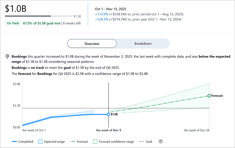235x148 pixels.
Task: Open the legend help question mark icon
Action: (x=160, y=142)
